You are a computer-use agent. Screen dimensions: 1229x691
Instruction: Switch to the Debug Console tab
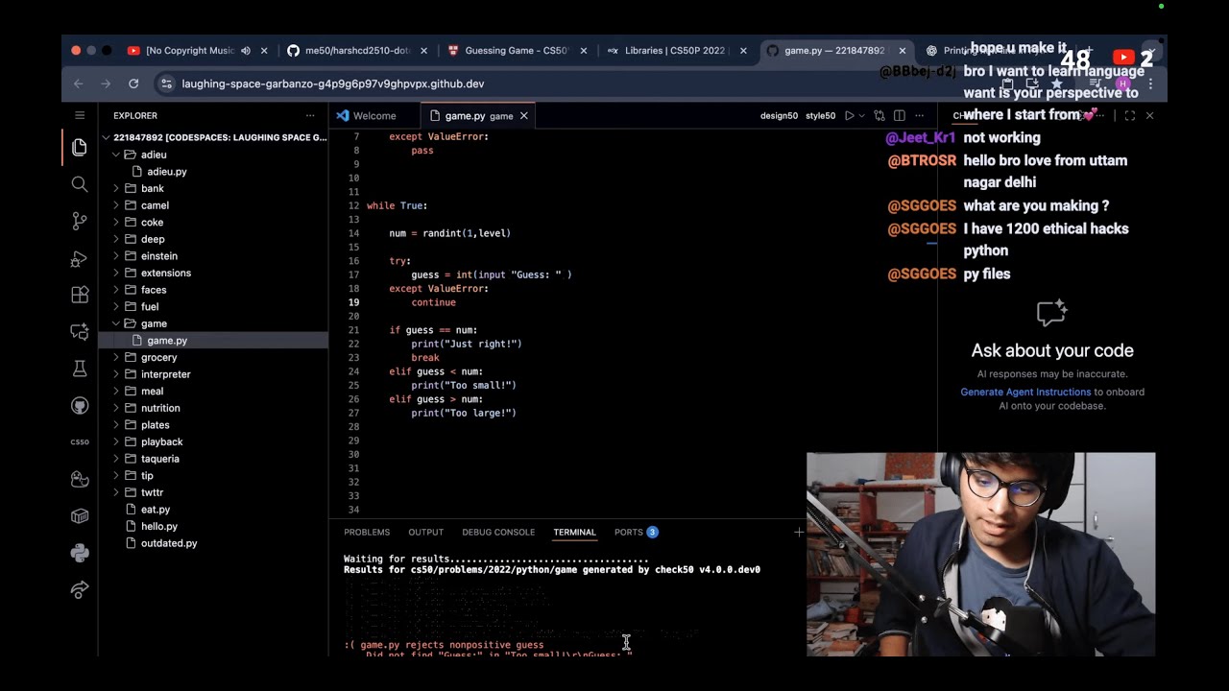498,532
